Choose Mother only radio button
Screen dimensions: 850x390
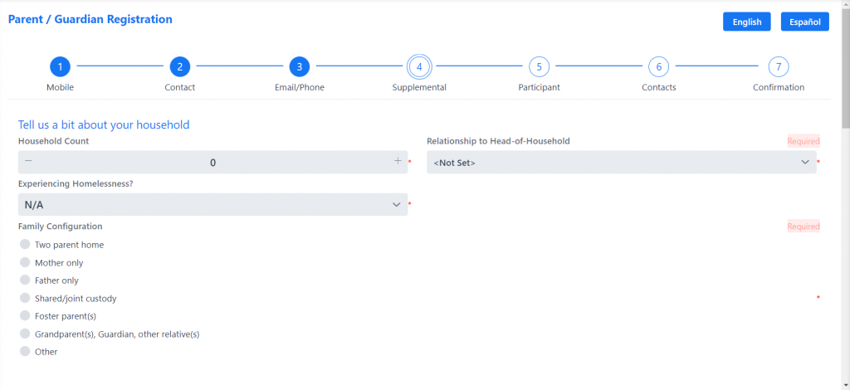click(24, 262)
